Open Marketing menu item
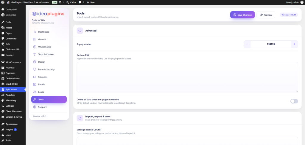Image resolution: width=305 pixels, height=145 pixels. [13, 100]
